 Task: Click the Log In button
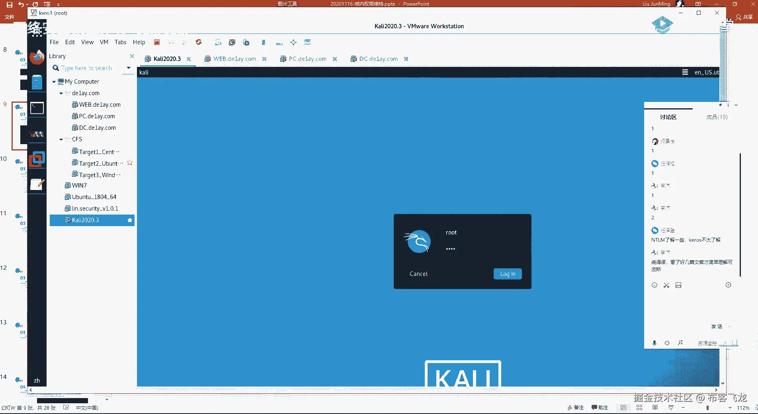pos(508,274)
